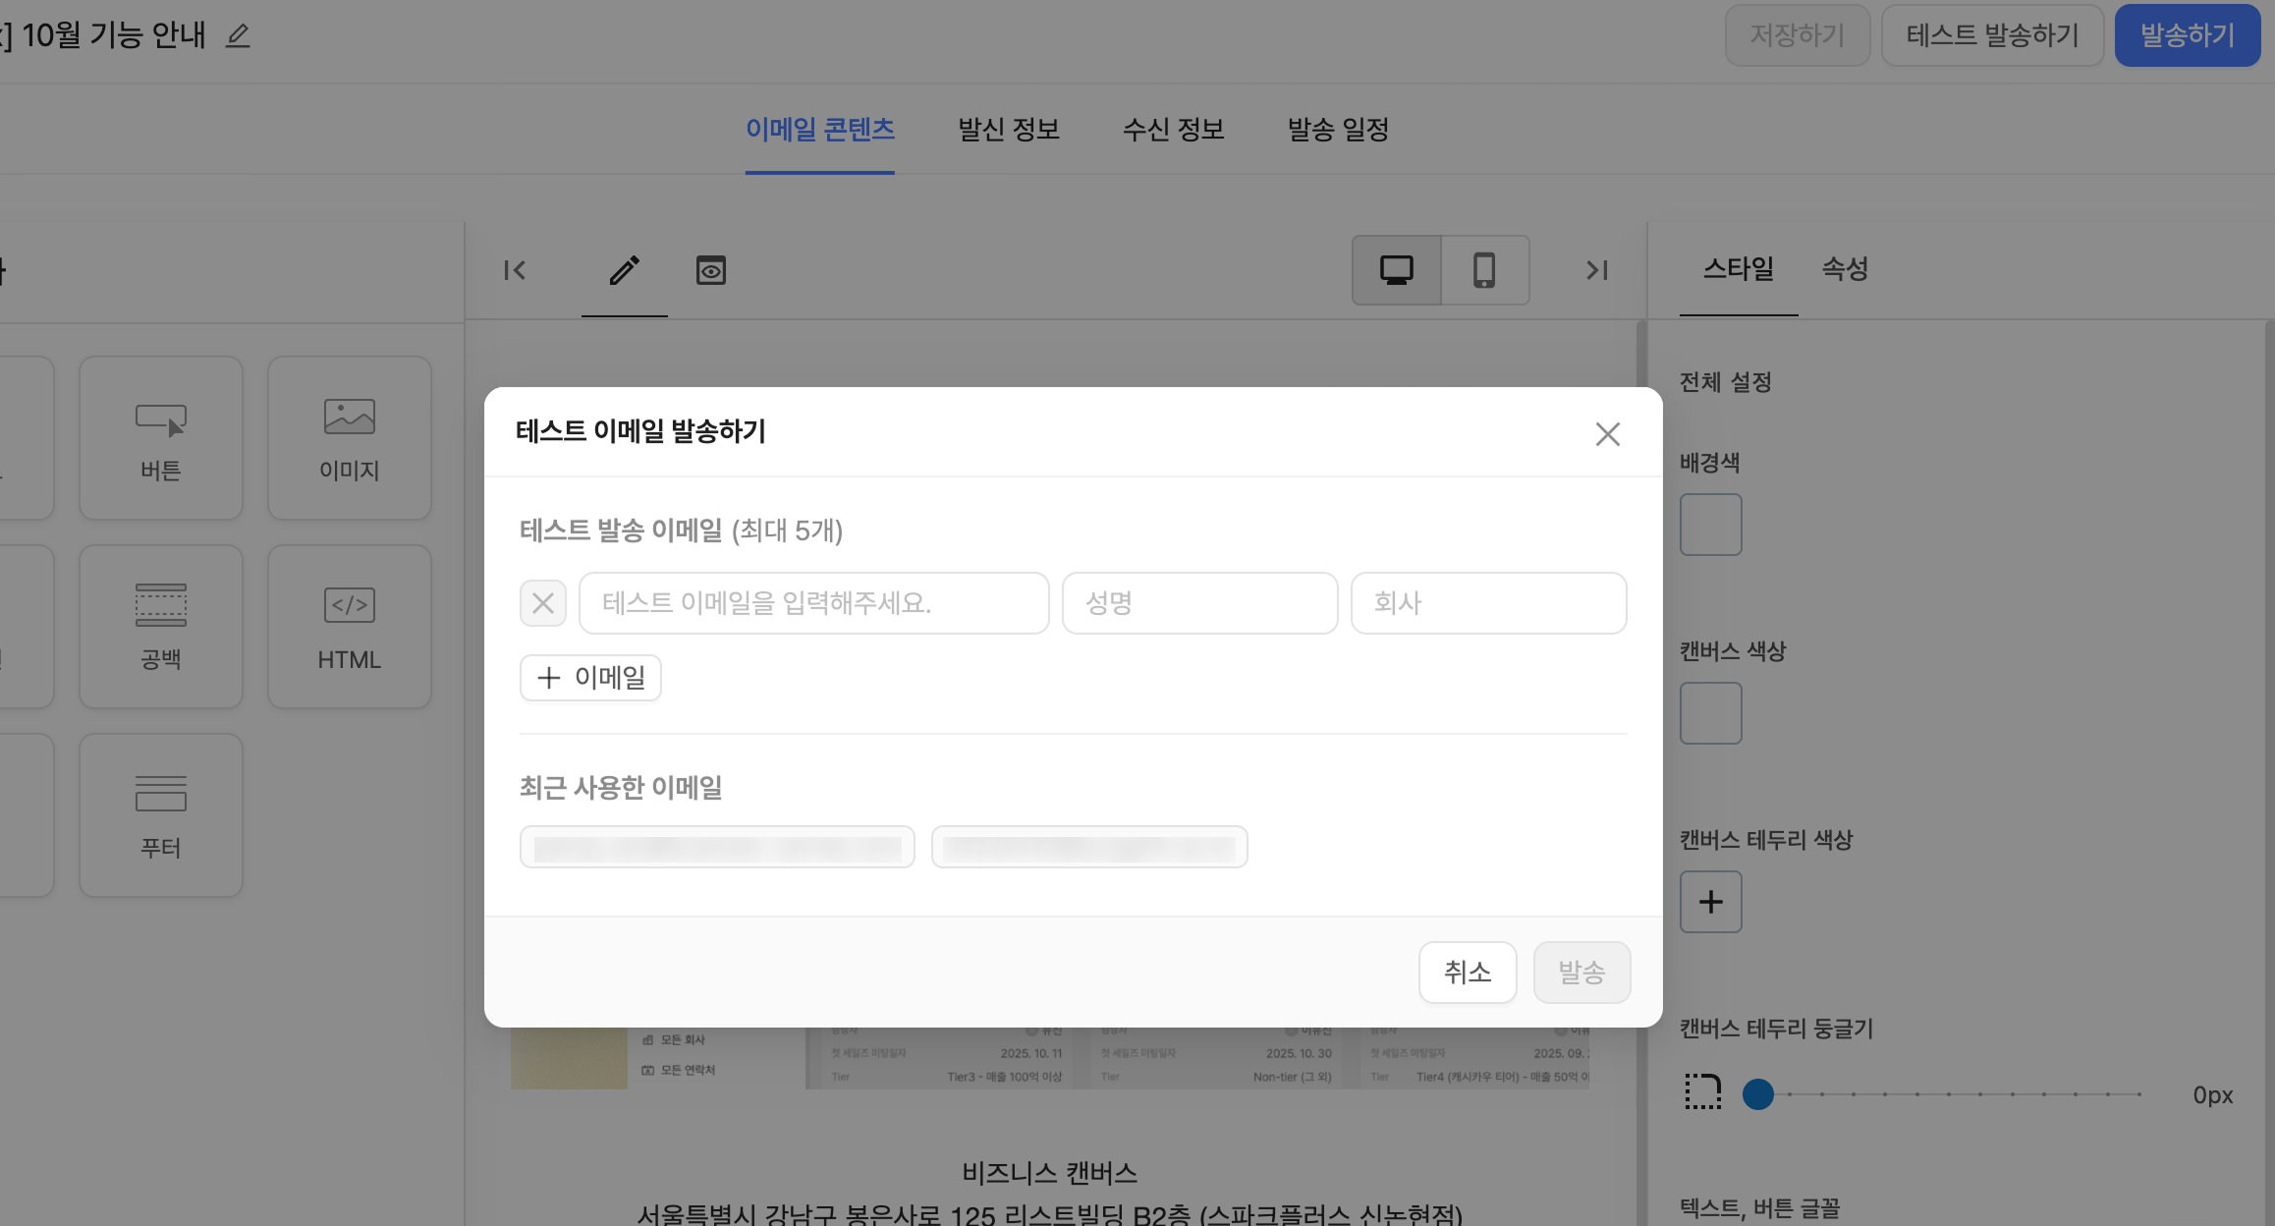2275x1226 pixels.
Task: Add another email with + 이메일
Action: tap(590, 678)
